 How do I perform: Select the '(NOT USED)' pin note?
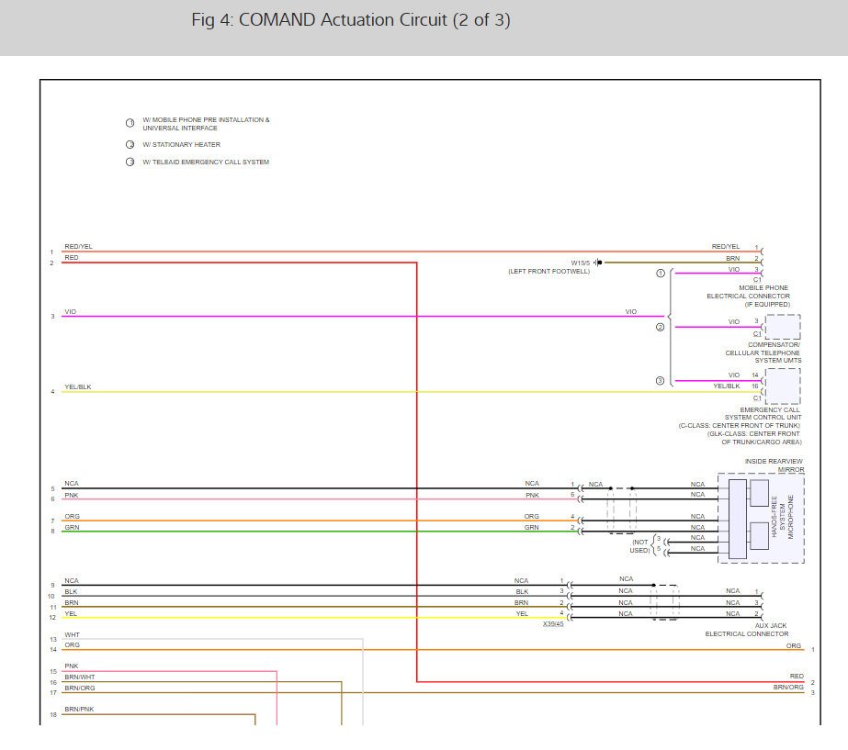click(639, 546)
